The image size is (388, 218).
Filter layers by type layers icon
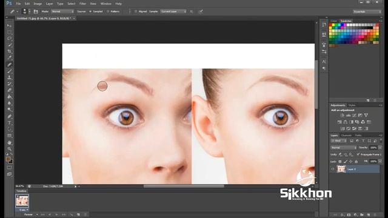[363, 141]
